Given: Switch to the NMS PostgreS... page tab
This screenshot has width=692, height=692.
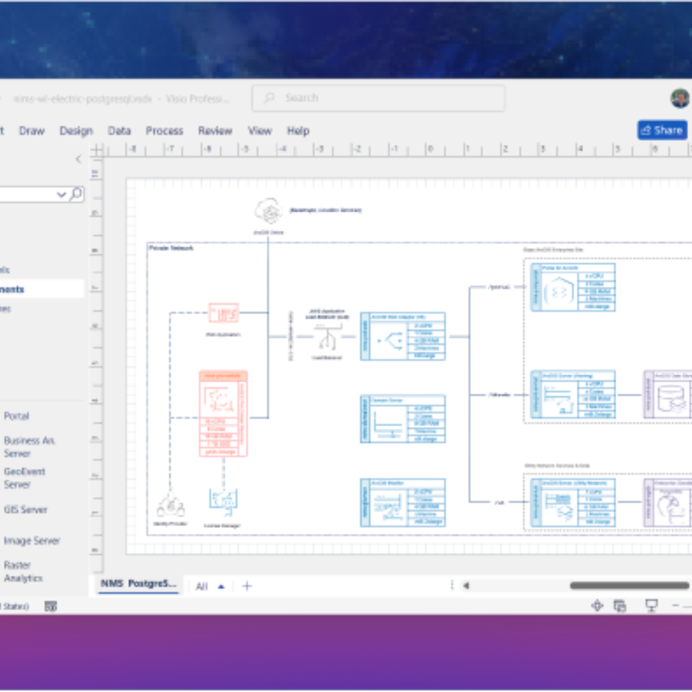Looking at the screenshot, I should coord(138,584).
